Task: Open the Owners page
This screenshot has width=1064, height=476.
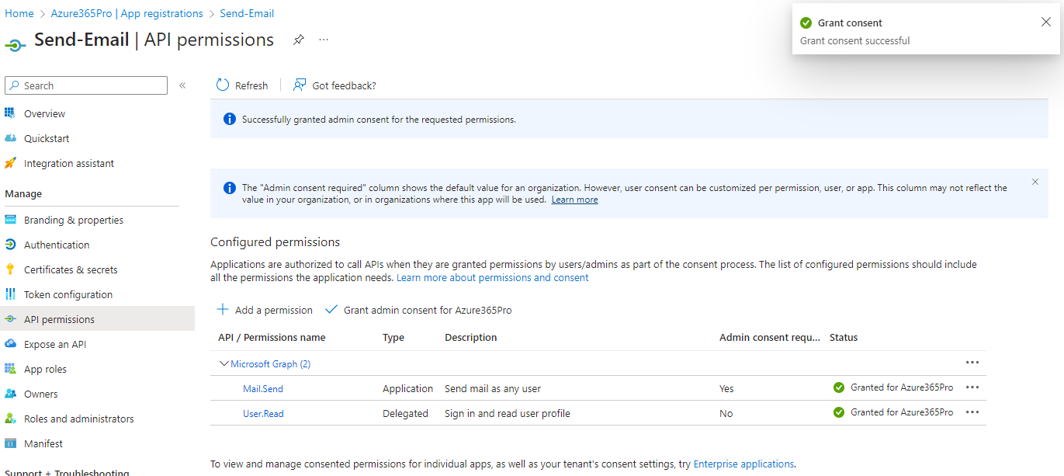Action: pyautogui.click(x=40, y=394)
